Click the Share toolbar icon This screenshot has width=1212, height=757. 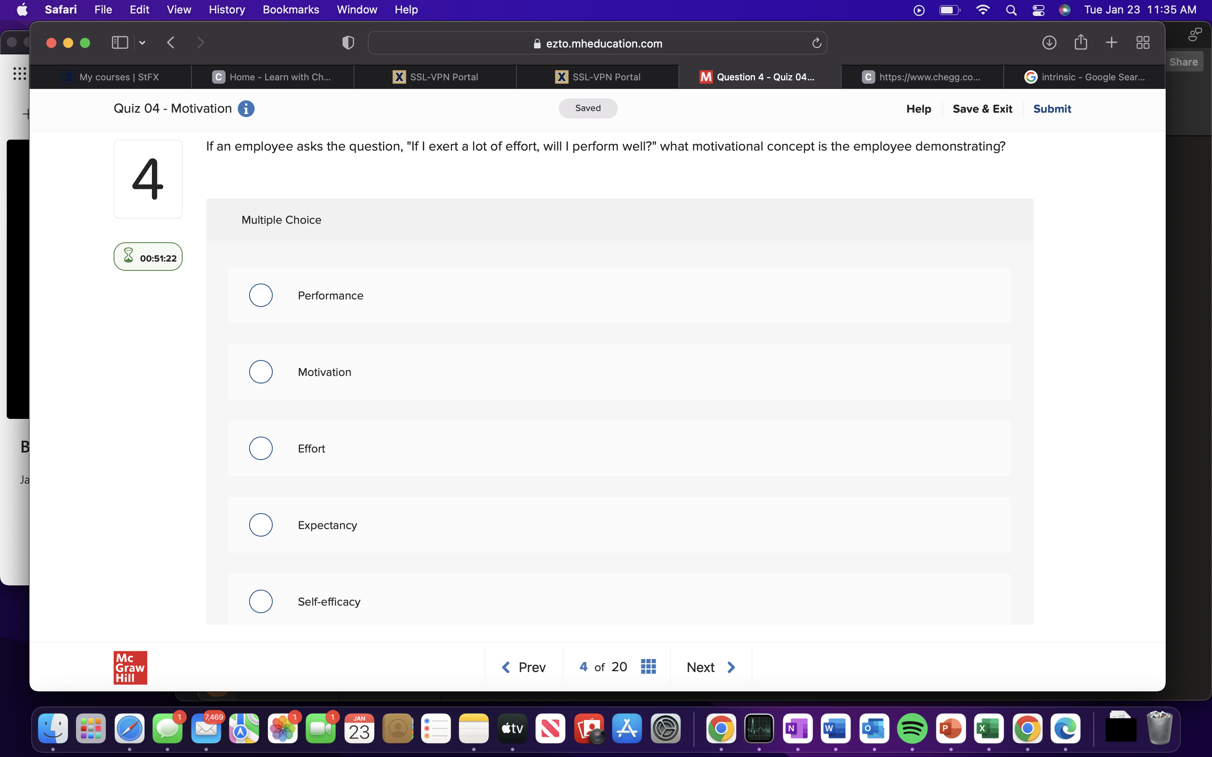tap(1080, 43)
